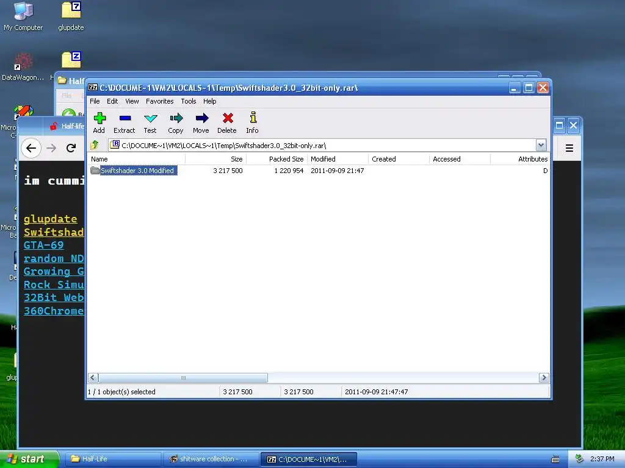Viewport: 625px width, 468px height.
Task: Click the horizontal scrollbar thumb
Action: click(x=183, y=378)
